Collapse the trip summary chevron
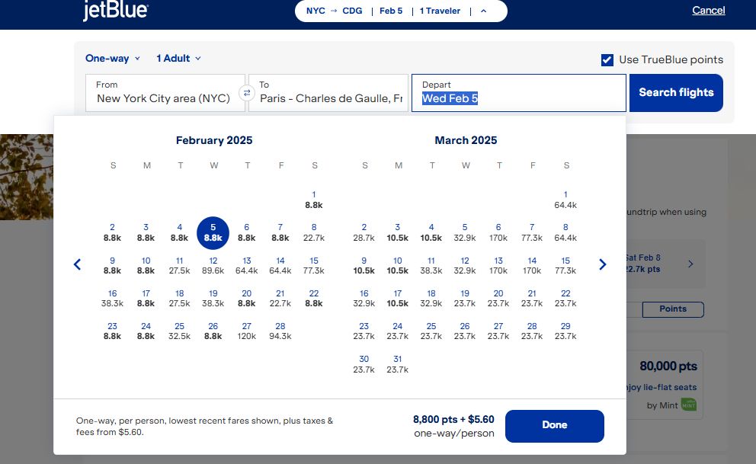Screen dimensions: 756x464 point(483,11)
